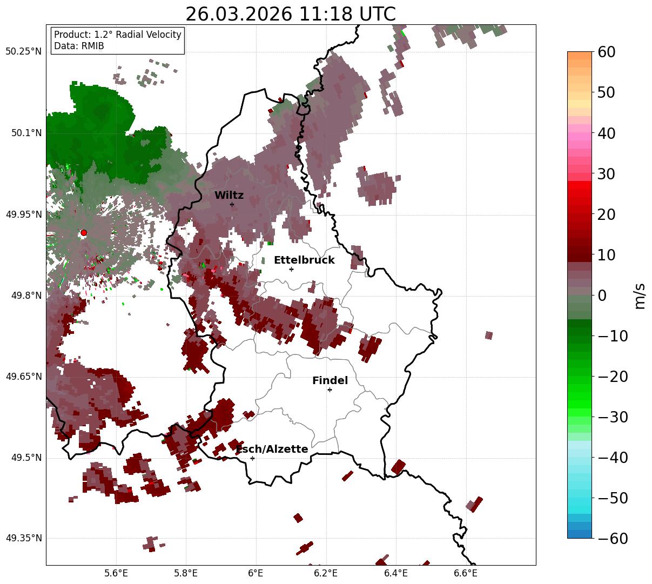Viewport: 652px width, 584px height.
Task: Click the 20 tick label on colorbar
Action: click(608, 214)
